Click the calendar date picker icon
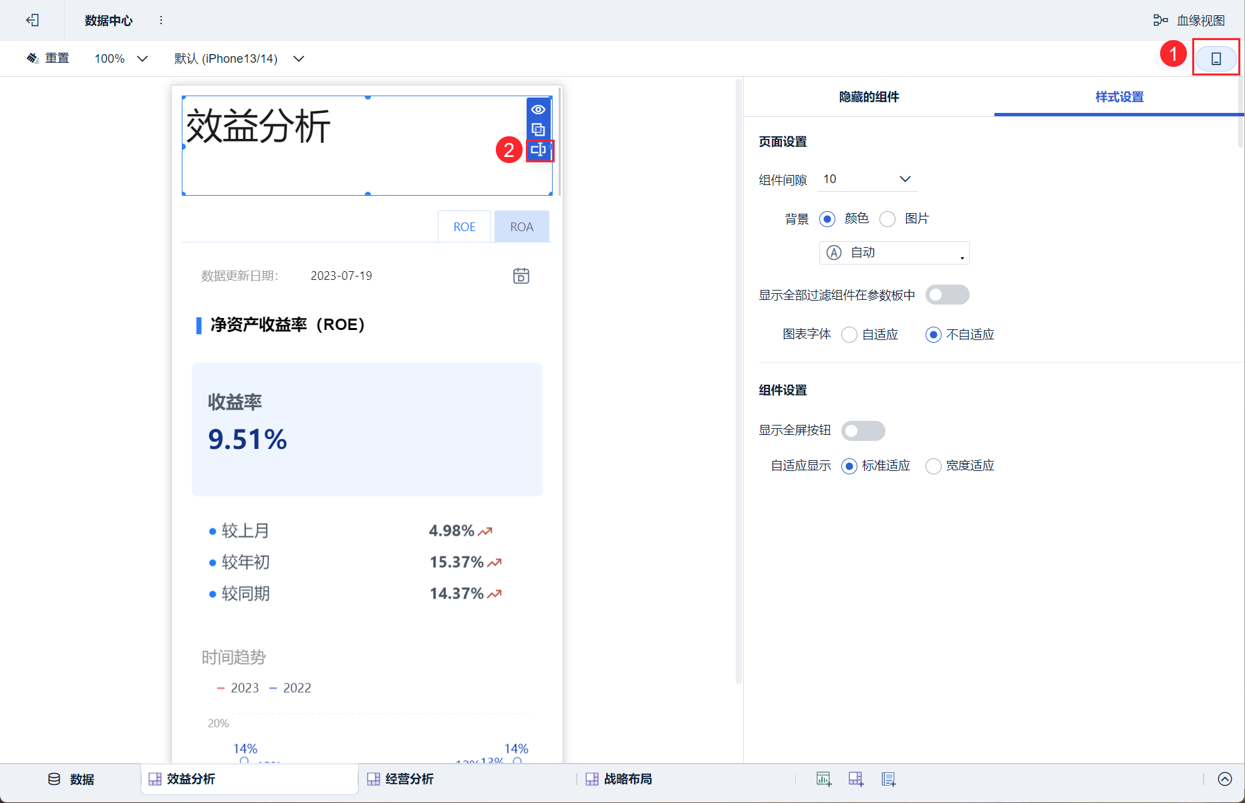Image resolution: width=1245 pixels, height=803 pixels. (x=521, y=276)
